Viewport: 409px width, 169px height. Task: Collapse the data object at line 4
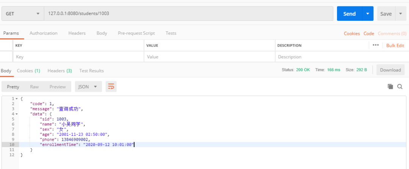coord(17,114)
